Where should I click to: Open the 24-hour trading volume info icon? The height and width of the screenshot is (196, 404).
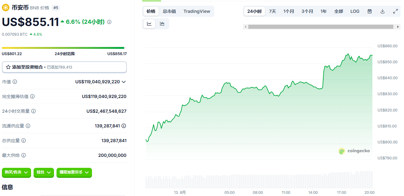(x=34, y=111)
